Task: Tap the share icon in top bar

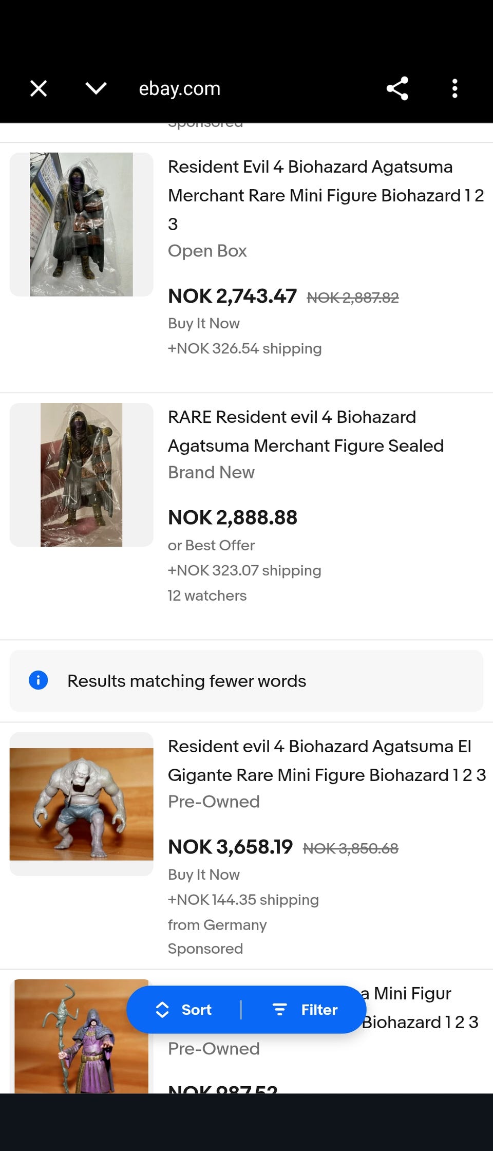Action: [397, 88]
